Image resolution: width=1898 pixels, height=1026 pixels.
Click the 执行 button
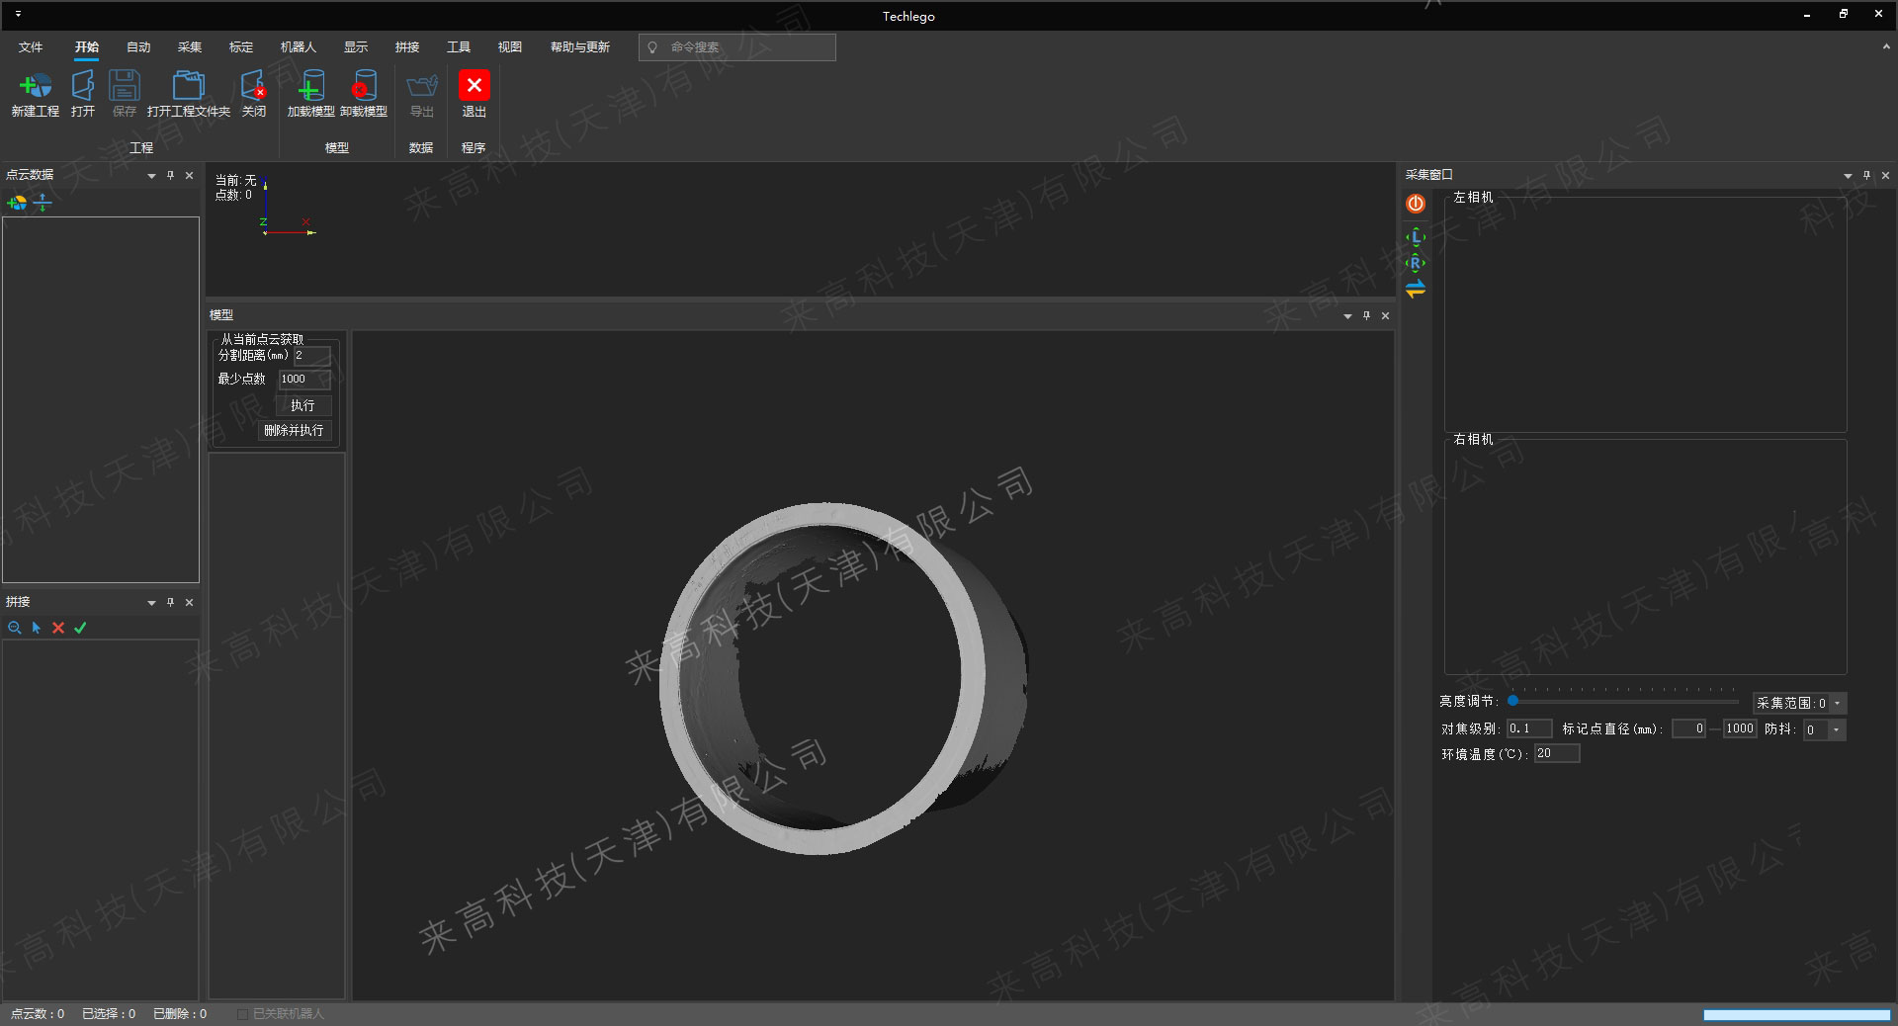(302, 405)
